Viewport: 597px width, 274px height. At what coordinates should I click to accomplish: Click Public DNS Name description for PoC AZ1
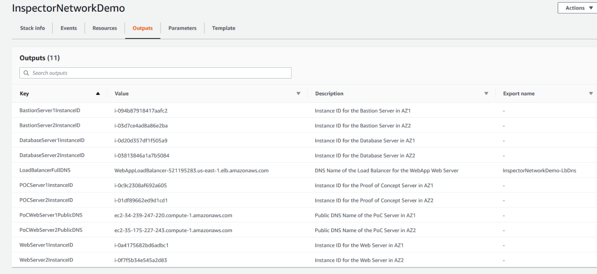[x=365, y=215]
